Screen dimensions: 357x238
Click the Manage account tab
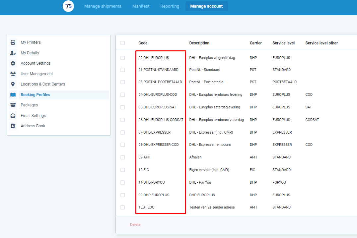(206, 6)
